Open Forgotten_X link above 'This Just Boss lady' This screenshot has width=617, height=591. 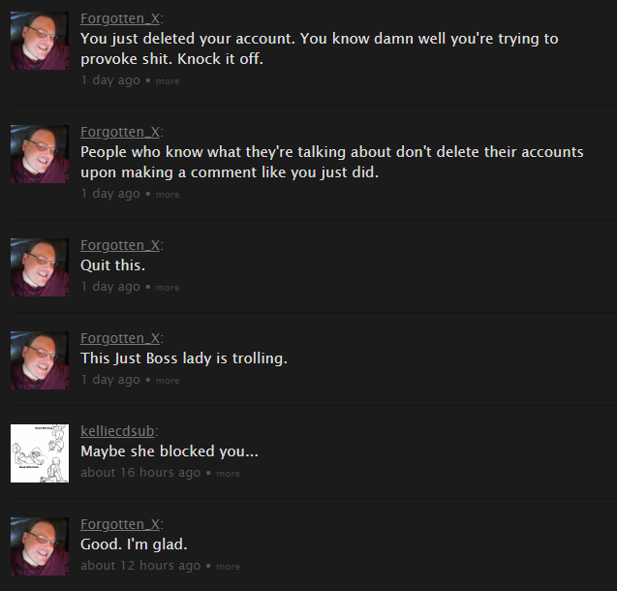point(120,338)
